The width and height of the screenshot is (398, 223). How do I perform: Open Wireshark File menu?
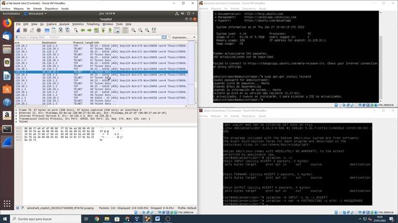point(18,24)
